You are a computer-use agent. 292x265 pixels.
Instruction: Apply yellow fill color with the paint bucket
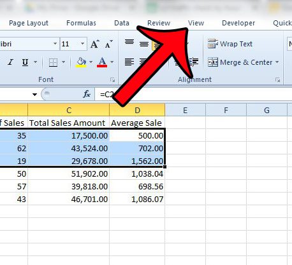[81, 62]
